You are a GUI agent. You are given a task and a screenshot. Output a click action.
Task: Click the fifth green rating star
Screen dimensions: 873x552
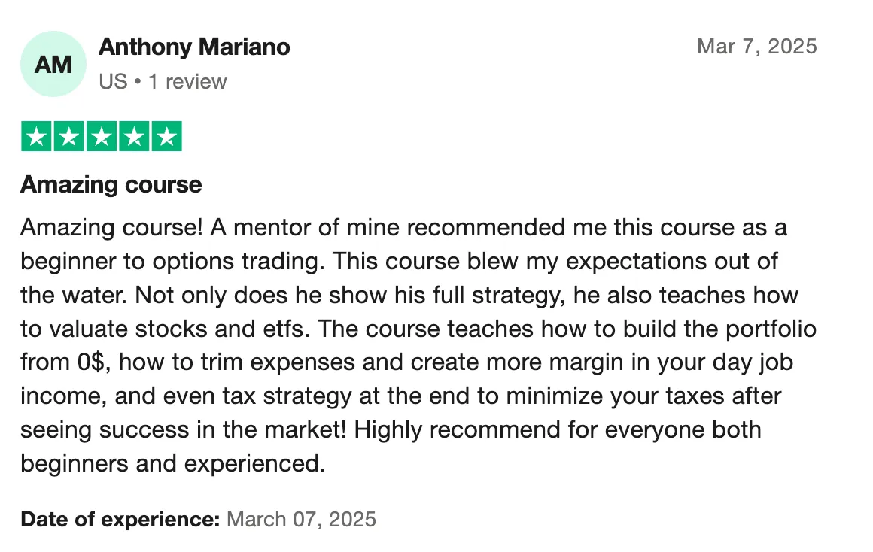(x=167, y=136)
